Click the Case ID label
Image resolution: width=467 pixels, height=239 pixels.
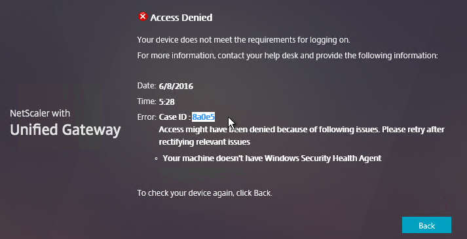pos(174,117)
